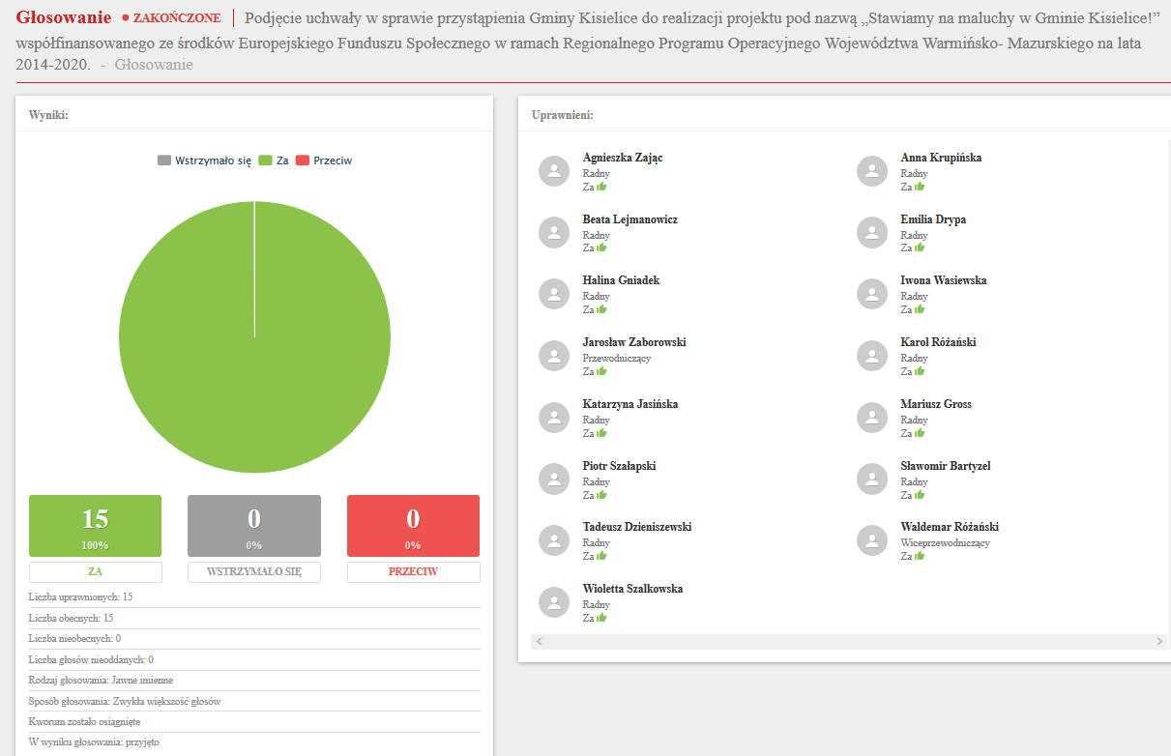Click Agnieszka Zając's avatar icon
This screenshot has width=1171, height=756.
coord(554,171)
